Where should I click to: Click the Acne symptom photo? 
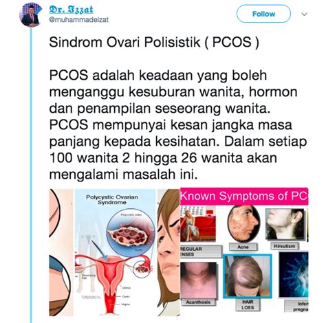pos(243,223)
